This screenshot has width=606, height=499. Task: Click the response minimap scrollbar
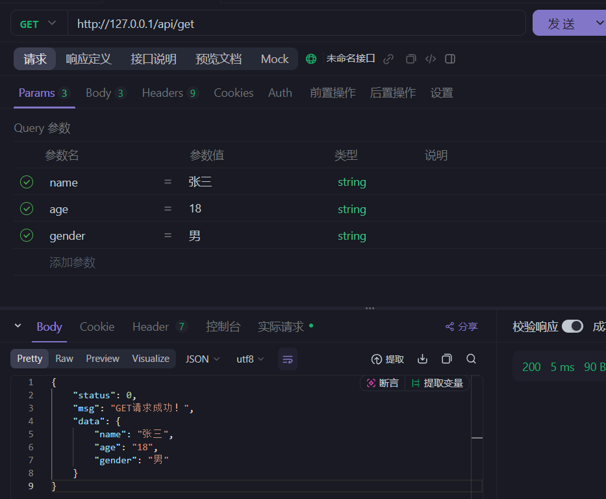tap(477, 437)
